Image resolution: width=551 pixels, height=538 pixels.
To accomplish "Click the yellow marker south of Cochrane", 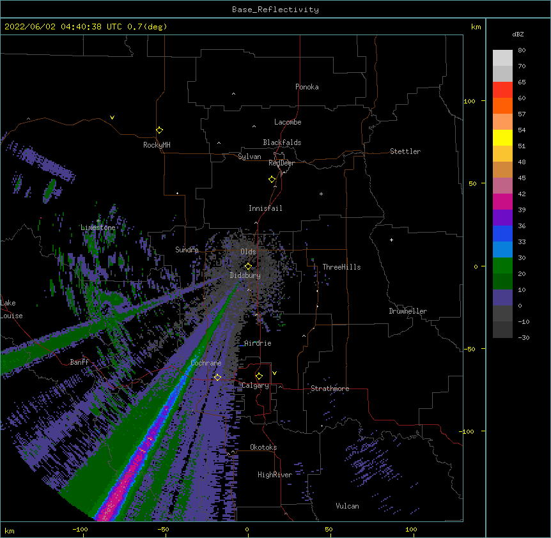I will click(217, 377).
